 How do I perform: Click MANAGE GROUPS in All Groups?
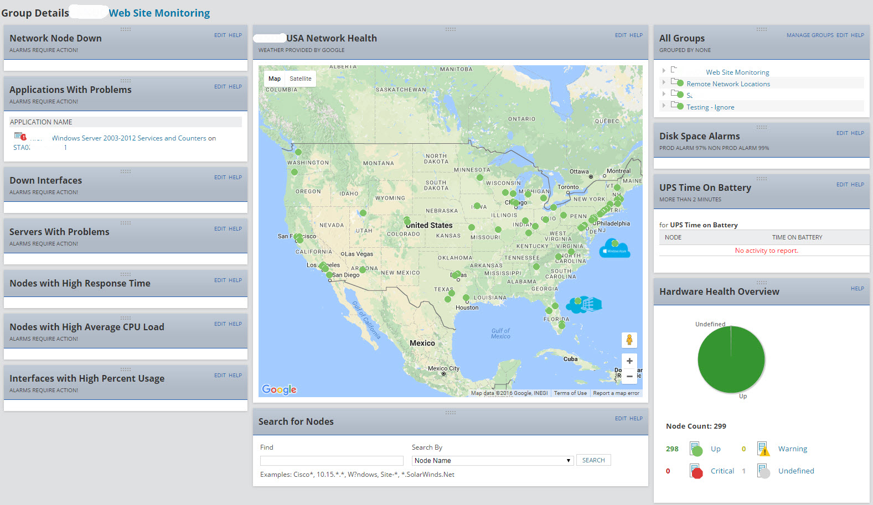(x=810, y=35)
